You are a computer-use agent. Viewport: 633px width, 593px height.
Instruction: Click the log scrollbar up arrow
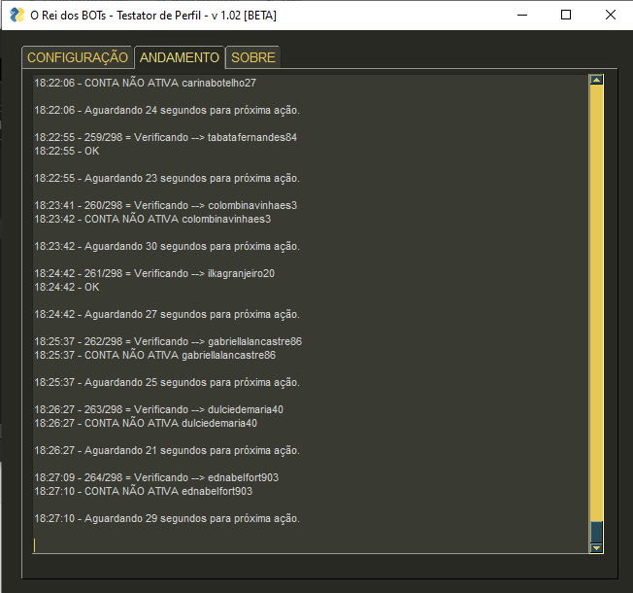tap(596, 81)
